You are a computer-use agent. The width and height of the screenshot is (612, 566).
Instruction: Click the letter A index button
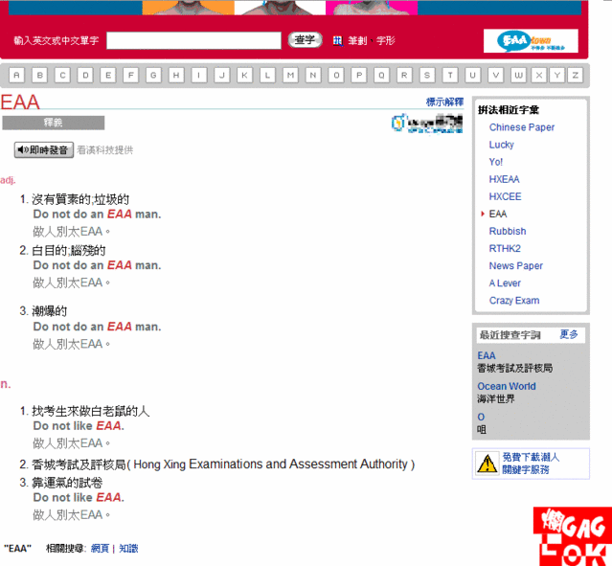tap(17, 75)
